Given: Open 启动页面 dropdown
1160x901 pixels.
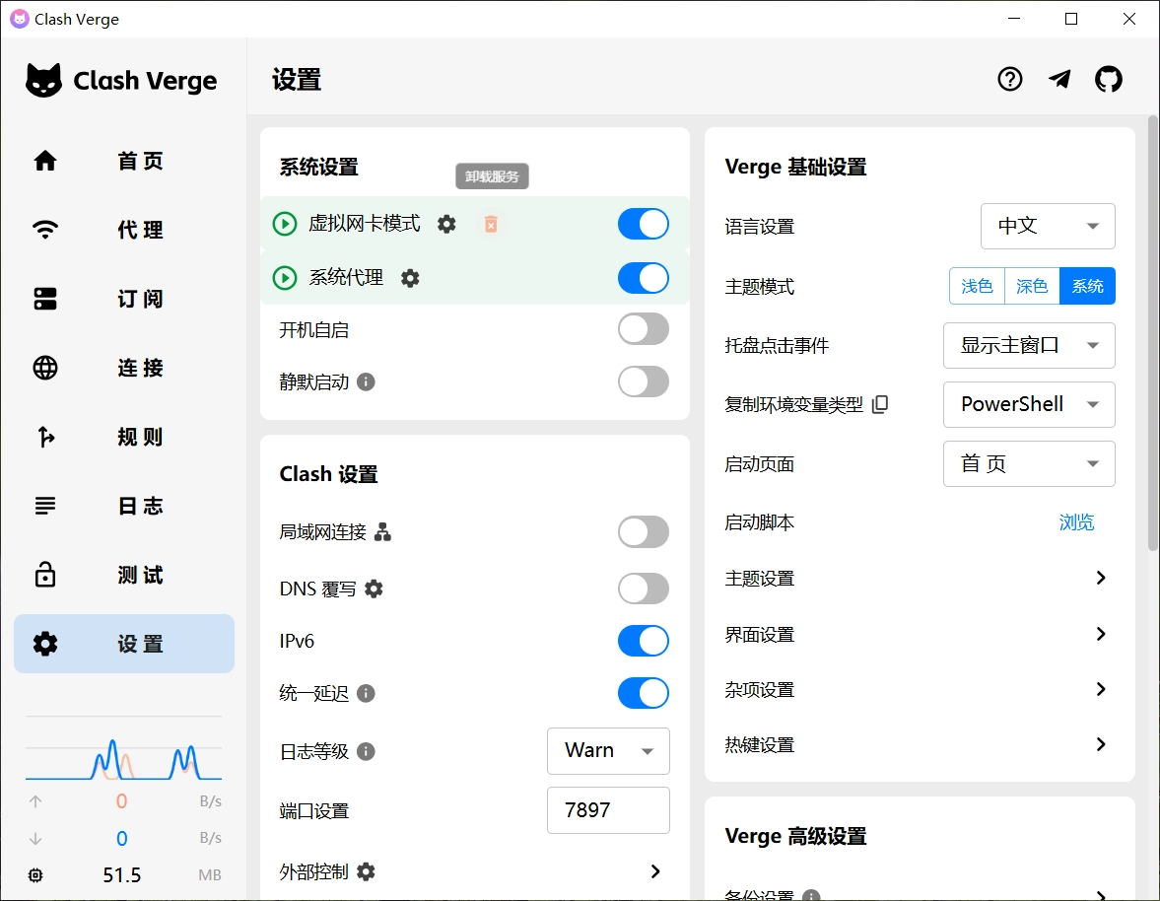Looking at the screenshot, I should click(1029, 464).
